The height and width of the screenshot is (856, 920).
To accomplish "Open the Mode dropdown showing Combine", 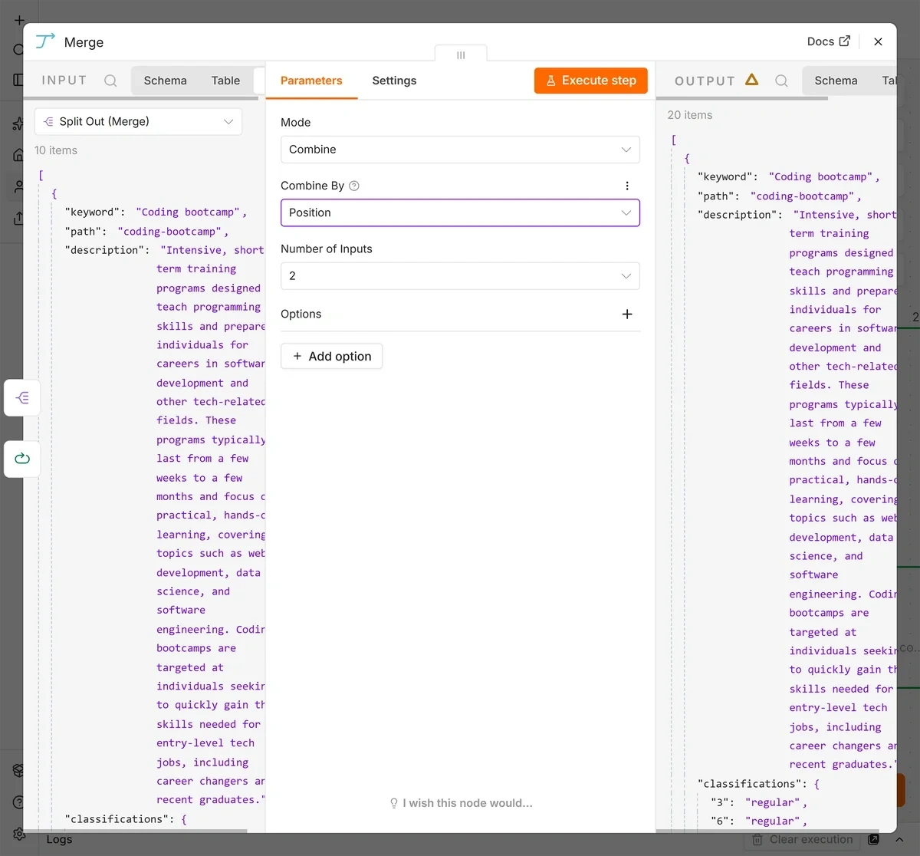I will pyautogui.click(x=460, y=150).
